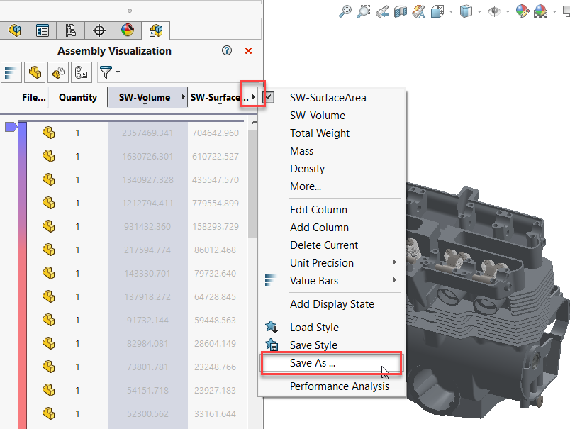Select the Assembly Visualization tab

pyautogui.click(x=156, y=30)
